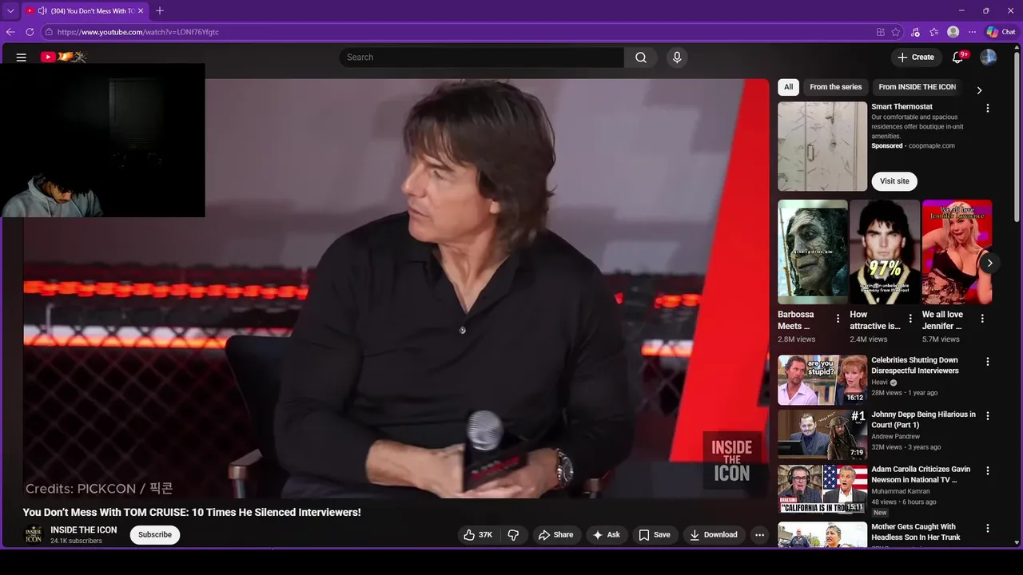Open the YouTube guide hamburger menu

(22, 57)
